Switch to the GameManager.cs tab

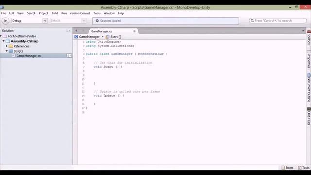[102, 31]
